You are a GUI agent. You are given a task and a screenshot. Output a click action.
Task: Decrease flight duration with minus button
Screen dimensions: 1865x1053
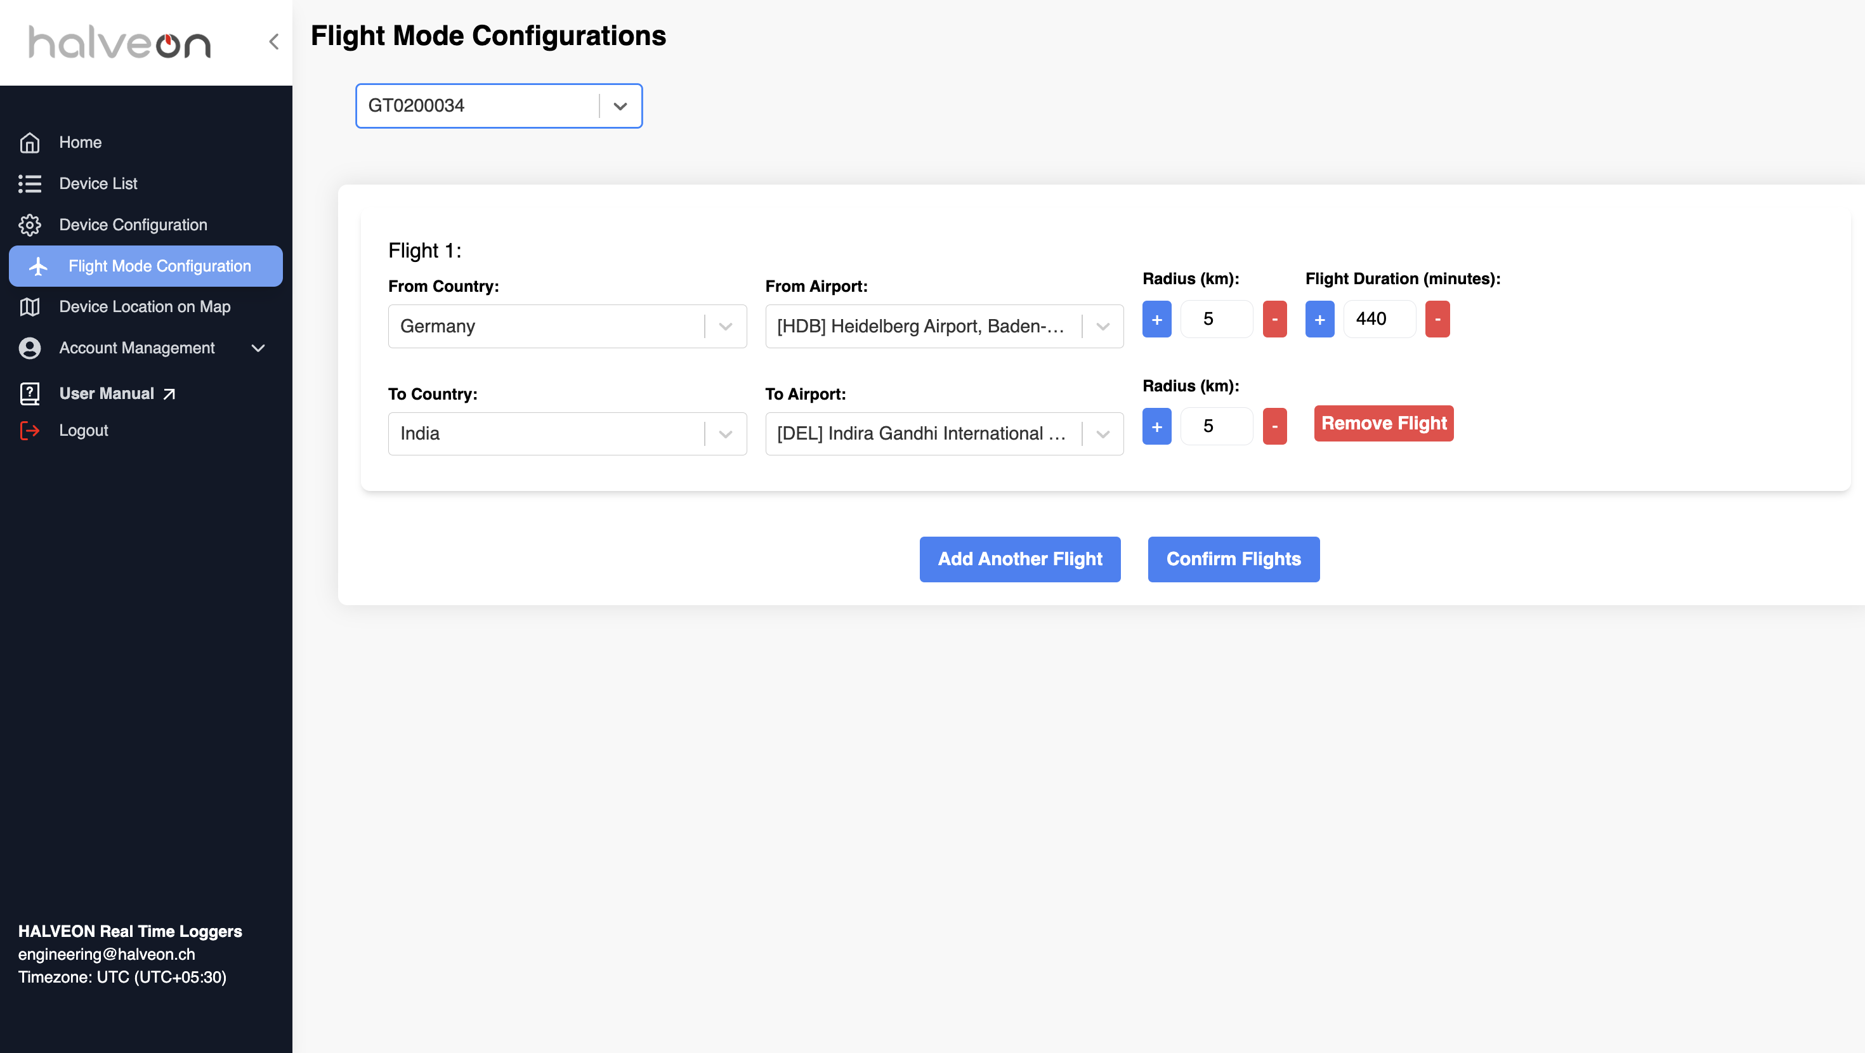point(1438,319)
